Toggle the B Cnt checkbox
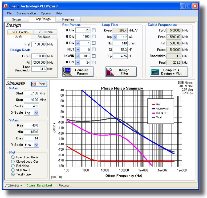Image resolution: width=207 pixels, height=198 pixels. click(x=94, y=63)
